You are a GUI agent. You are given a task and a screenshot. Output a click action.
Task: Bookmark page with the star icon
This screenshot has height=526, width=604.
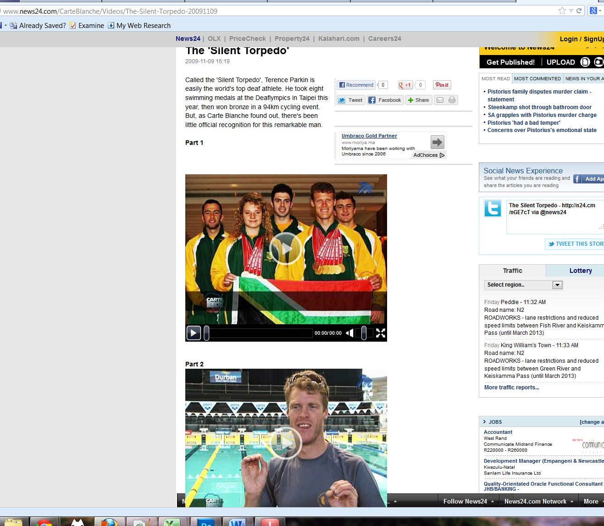tap(562, 11)
